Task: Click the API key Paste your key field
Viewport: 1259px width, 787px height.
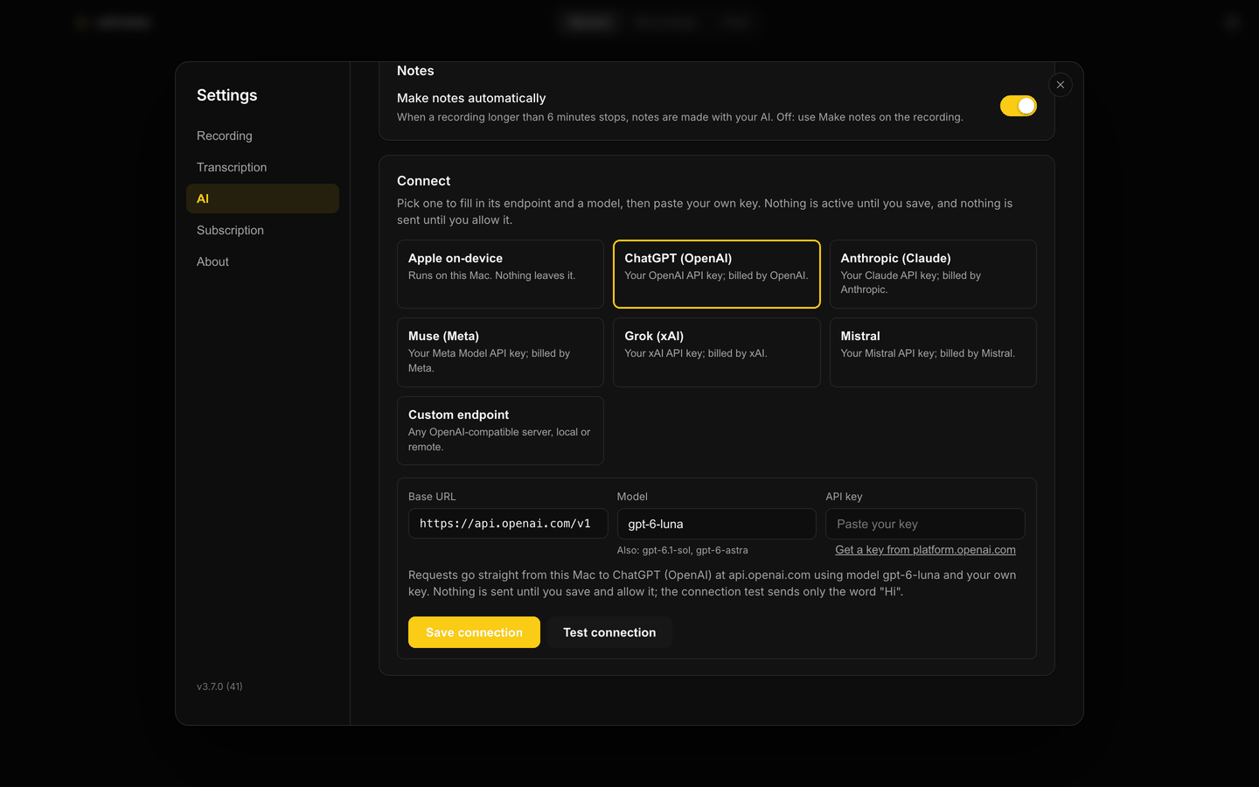Action: (925, 524)
